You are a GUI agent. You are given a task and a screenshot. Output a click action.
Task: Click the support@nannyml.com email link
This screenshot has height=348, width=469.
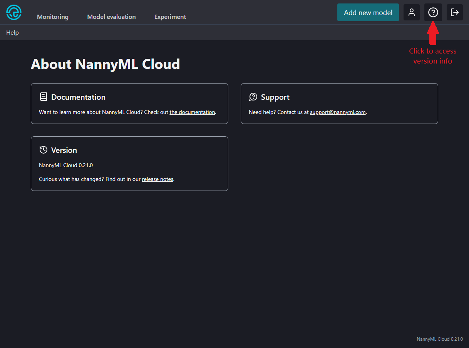(x=338, y=112)
